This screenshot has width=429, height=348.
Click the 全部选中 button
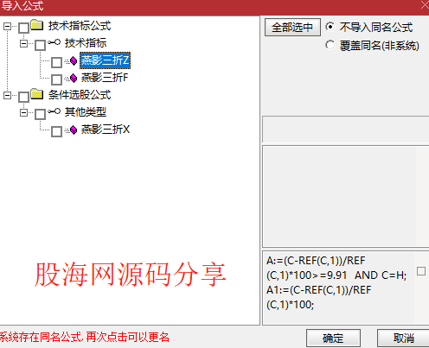tap(292, 28)
